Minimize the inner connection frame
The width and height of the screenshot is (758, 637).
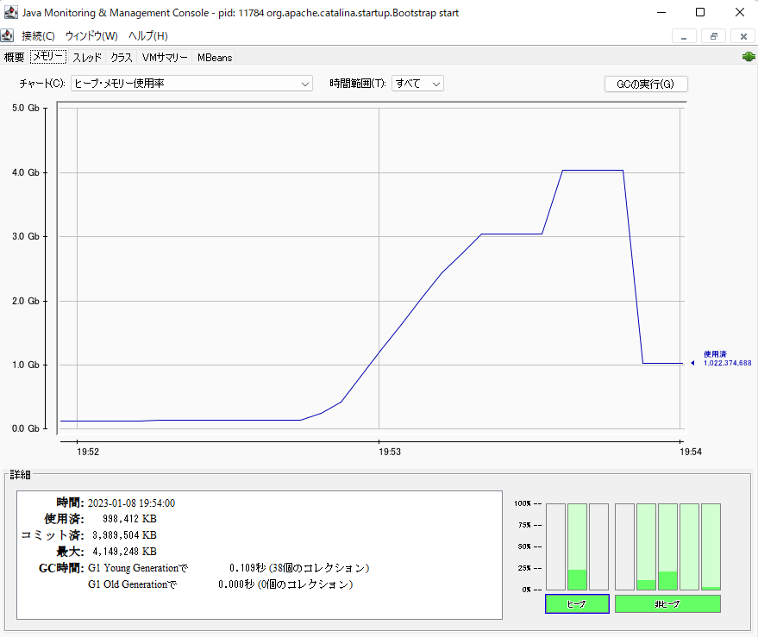(683, 36)
